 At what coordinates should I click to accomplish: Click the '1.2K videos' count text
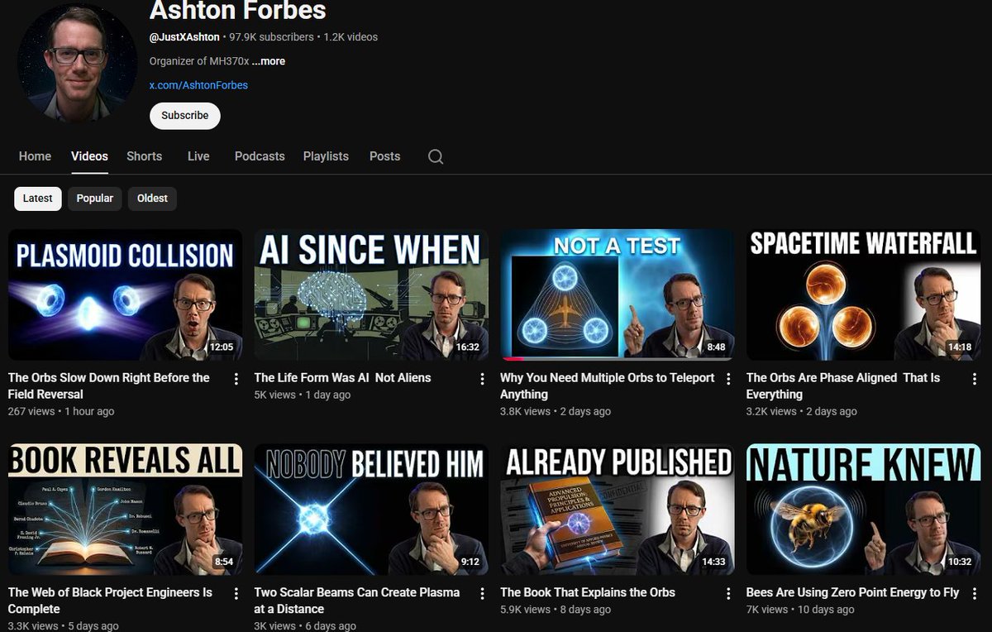[351, 37]
